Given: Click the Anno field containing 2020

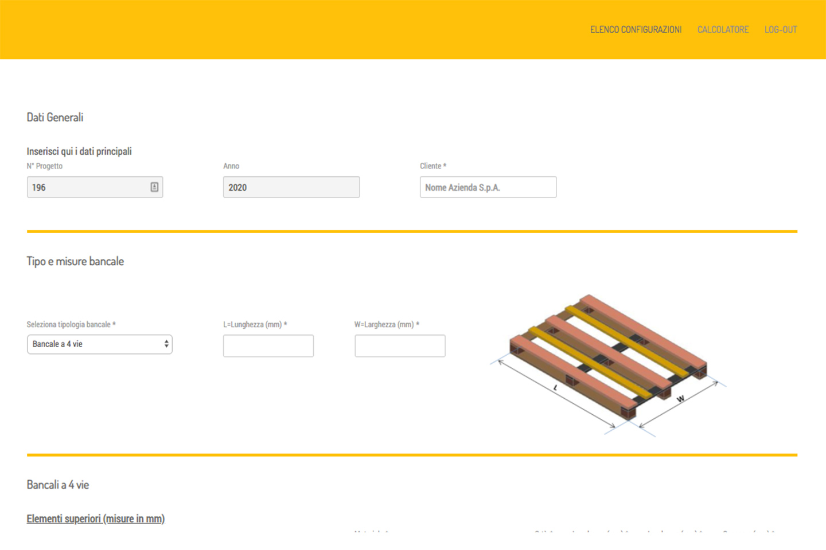Looking at the screenshot, I should tap(291, 187).
